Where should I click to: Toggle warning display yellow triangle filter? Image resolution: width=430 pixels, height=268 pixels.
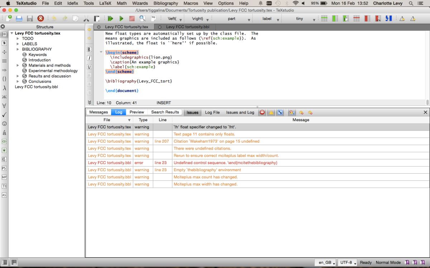[271, 112]
